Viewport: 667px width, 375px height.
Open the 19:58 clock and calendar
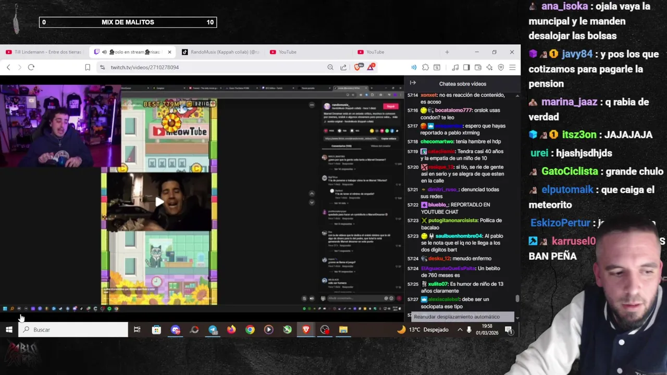click(x=487, y=329)
